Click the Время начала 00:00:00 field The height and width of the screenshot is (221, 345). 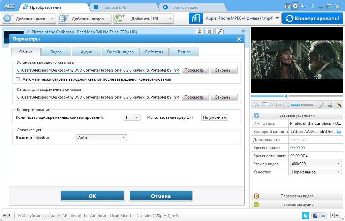316,148
